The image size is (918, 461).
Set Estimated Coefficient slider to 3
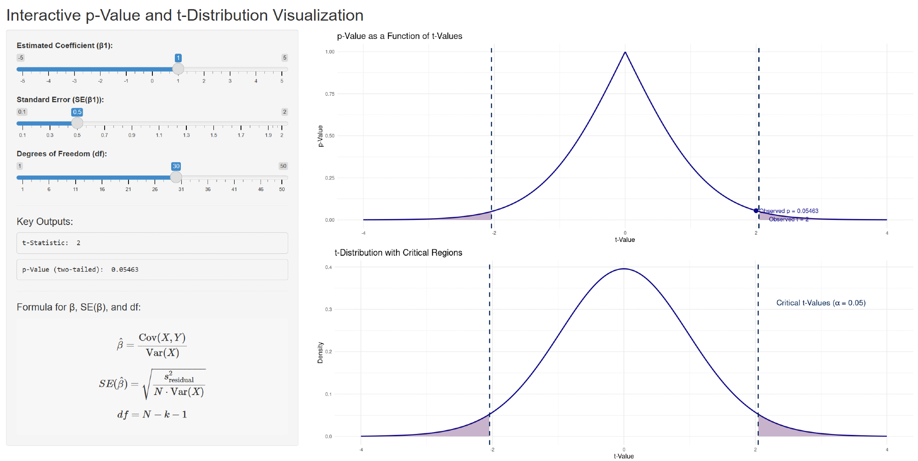coord(230,69)
